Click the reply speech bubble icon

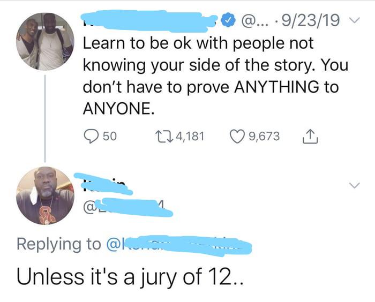click(91, 137)
